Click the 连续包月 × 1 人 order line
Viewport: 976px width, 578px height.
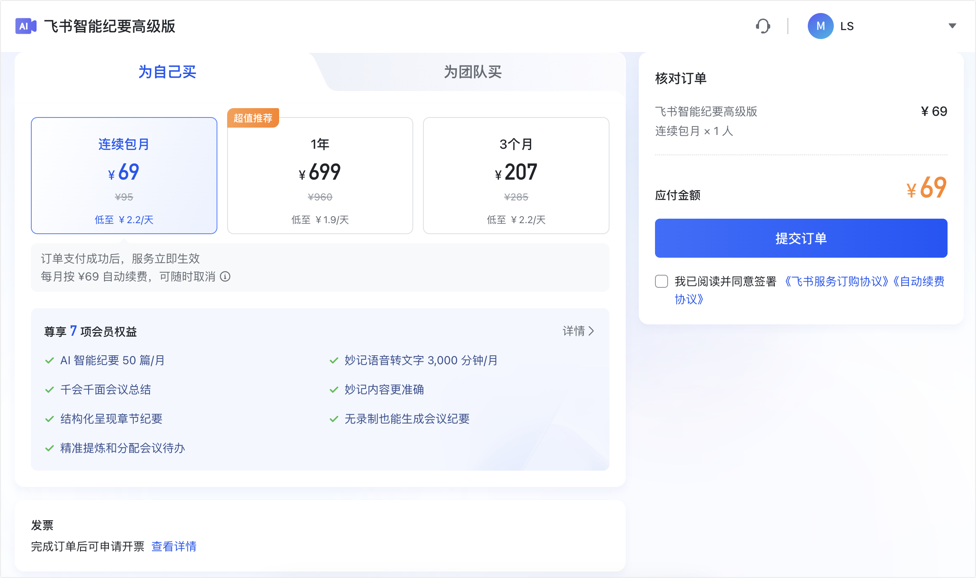pyautogui.click(x=694, y=131)
